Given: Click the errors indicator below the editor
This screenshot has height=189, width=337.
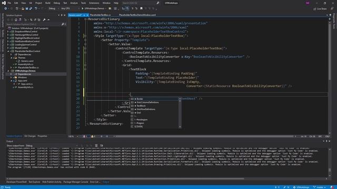Looking at the screenshot, I should [x=86, y=136].
